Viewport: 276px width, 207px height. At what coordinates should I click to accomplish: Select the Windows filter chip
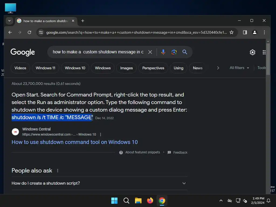(103, 68)
